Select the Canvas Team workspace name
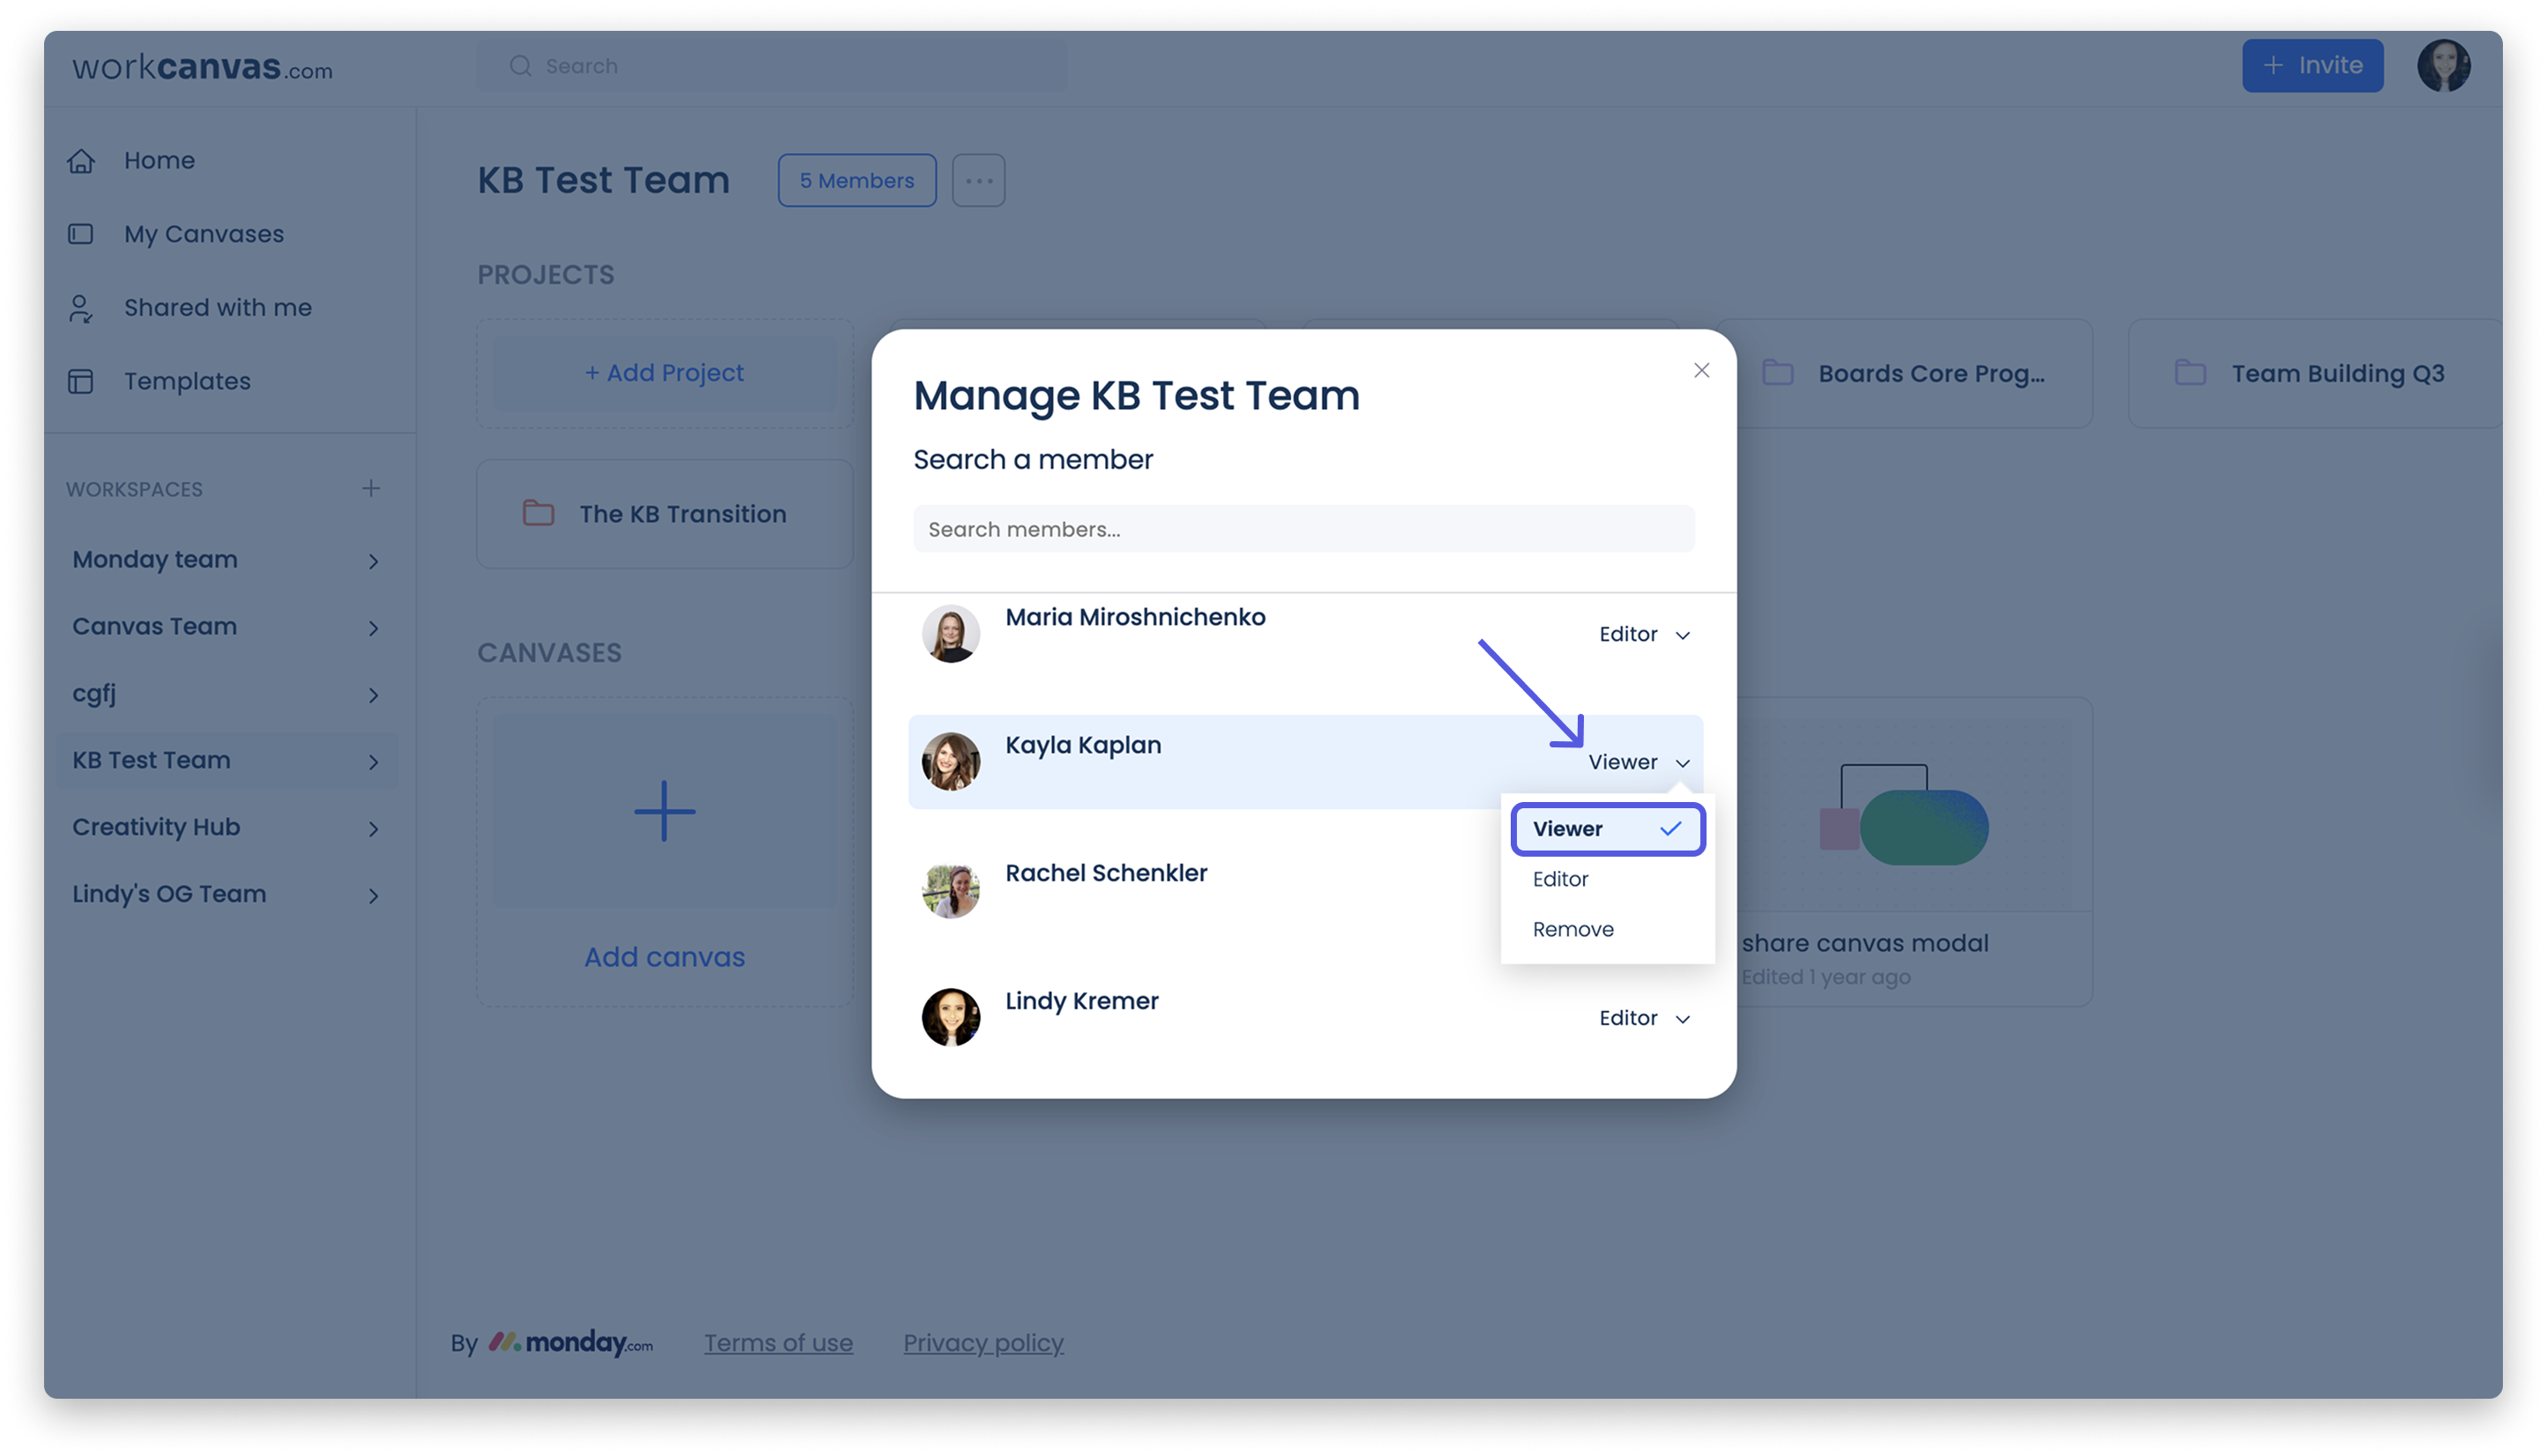 pyautogui.click(x=154, y=626)
